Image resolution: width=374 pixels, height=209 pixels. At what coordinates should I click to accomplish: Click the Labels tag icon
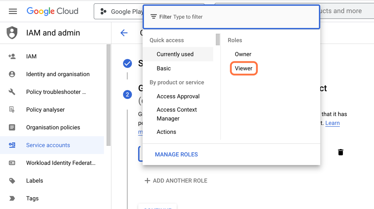click(12, 180)
